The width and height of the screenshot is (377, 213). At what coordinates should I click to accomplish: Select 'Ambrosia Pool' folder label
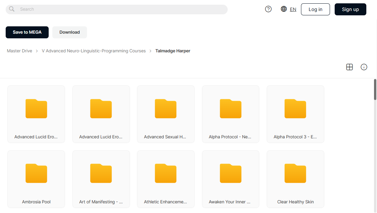[36, 202]
